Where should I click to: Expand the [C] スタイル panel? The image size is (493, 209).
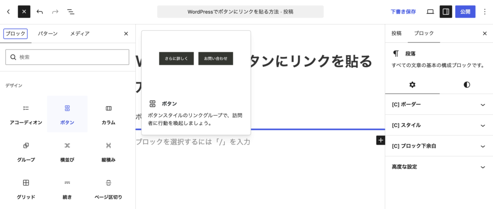[439, 125]
